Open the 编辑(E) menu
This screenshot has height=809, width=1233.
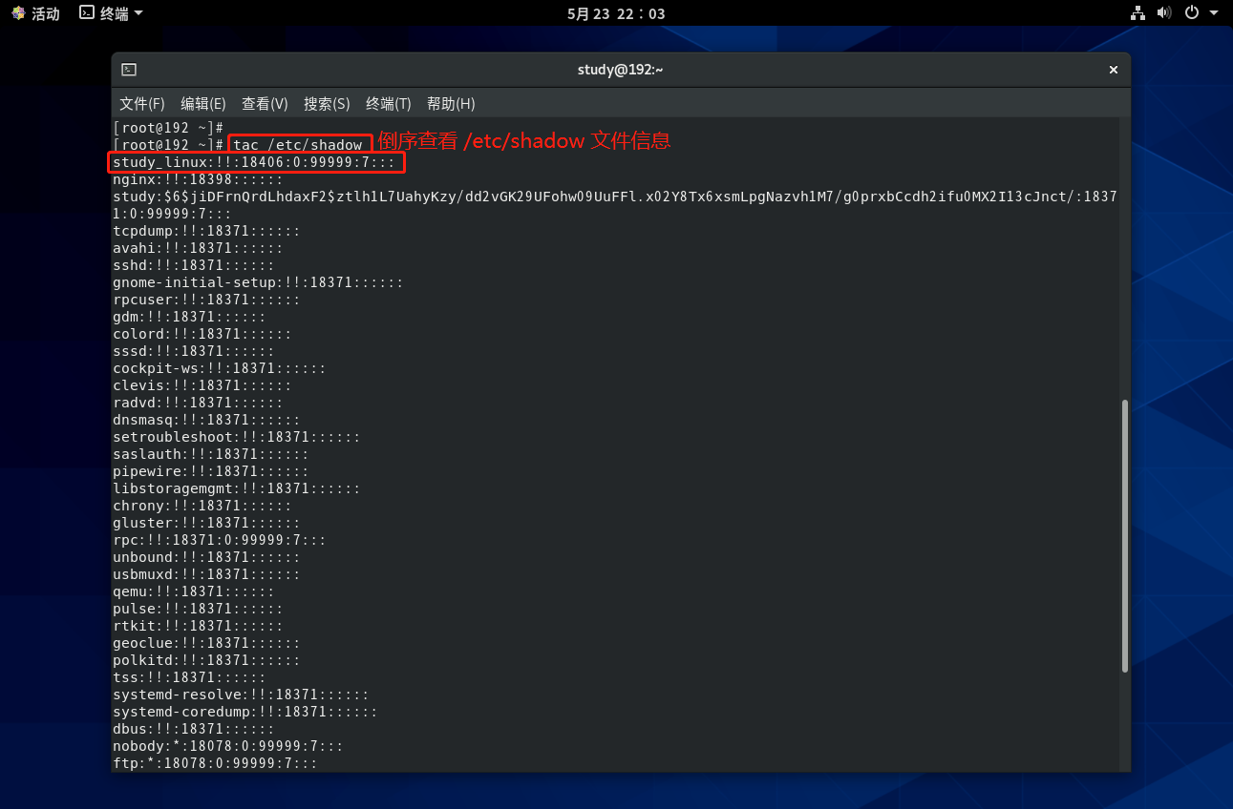[203, 103]
